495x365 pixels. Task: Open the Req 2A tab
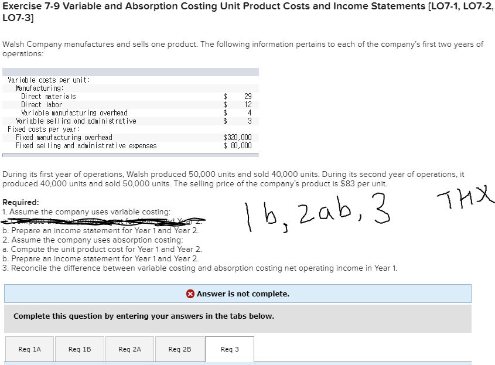coord(129,349)
